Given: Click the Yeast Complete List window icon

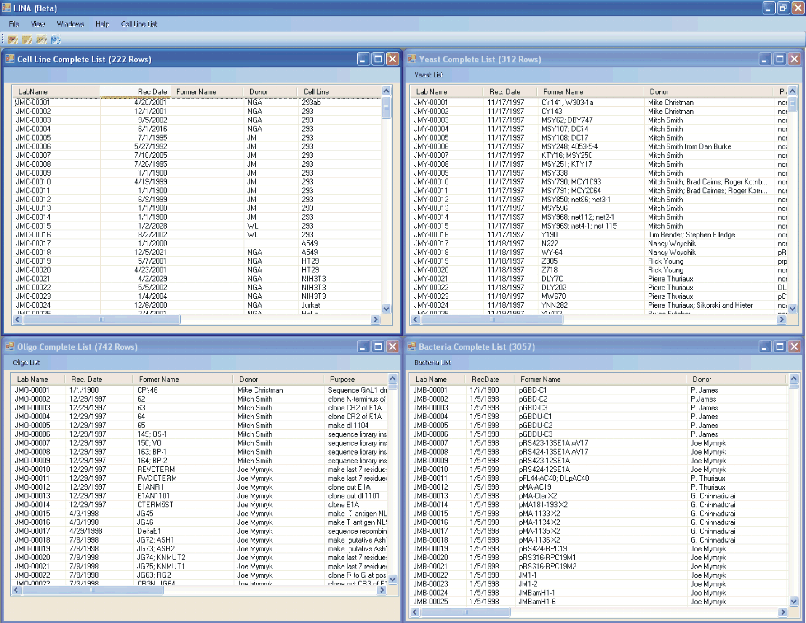Looking at the screenshot, I should tap(411, 59).
